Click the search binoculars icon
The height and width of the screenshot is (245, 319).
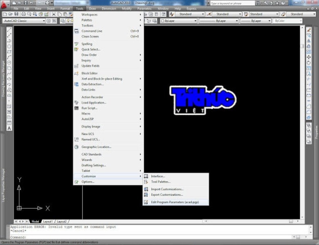pos(258,3)
